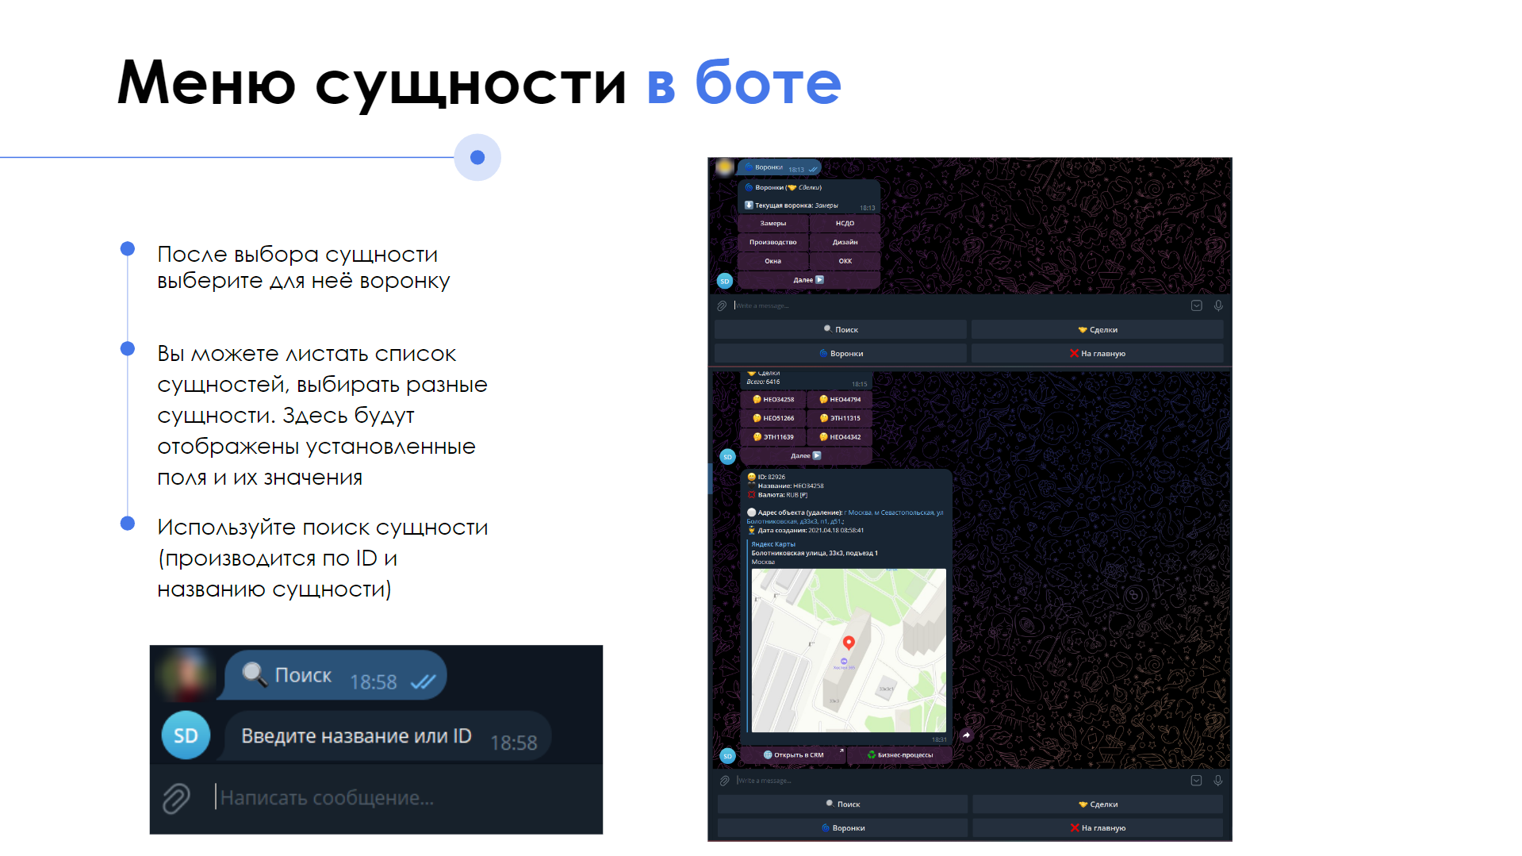The image size is (1522, 856).
Task: Open the map preview image
Action: click(x=849, y=651)
